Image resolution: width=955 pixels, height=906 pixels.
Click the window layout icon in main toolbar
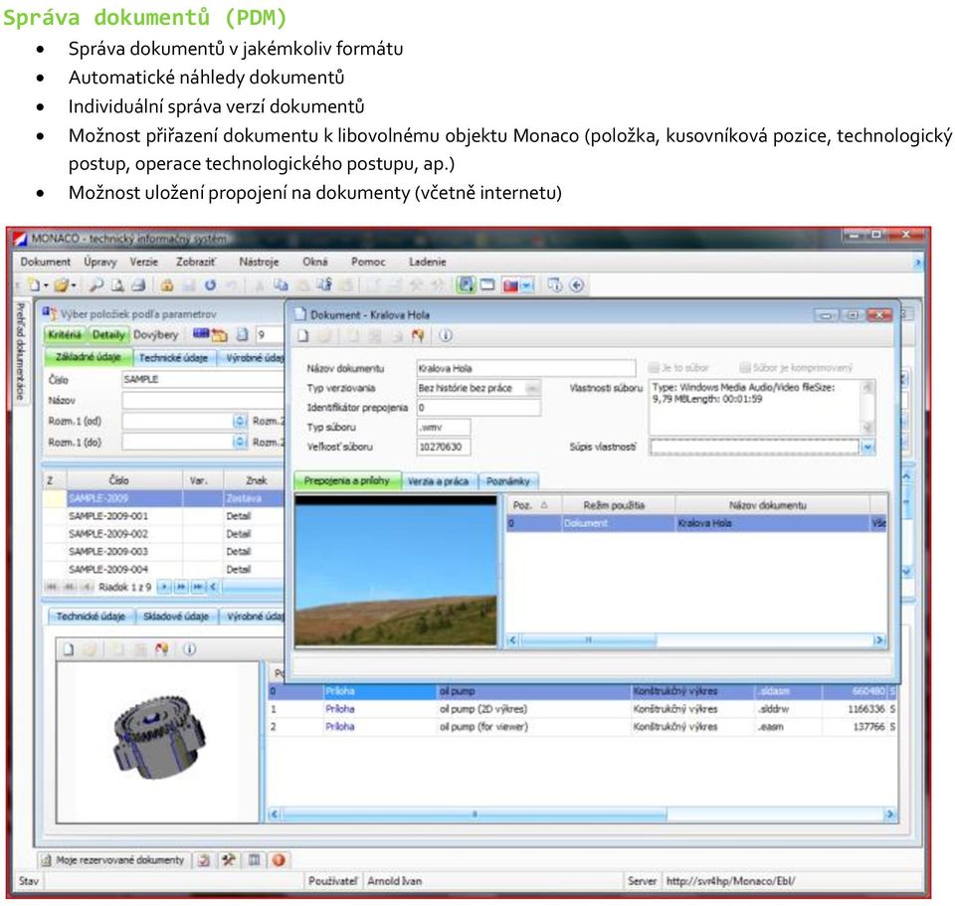click(487, 285)
